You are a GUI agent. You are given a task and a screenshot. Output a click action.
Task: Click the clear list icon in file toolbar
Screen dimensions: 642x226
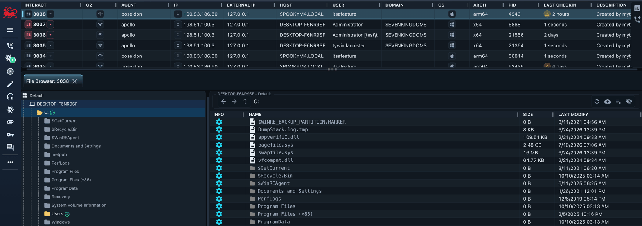[618, 102]
